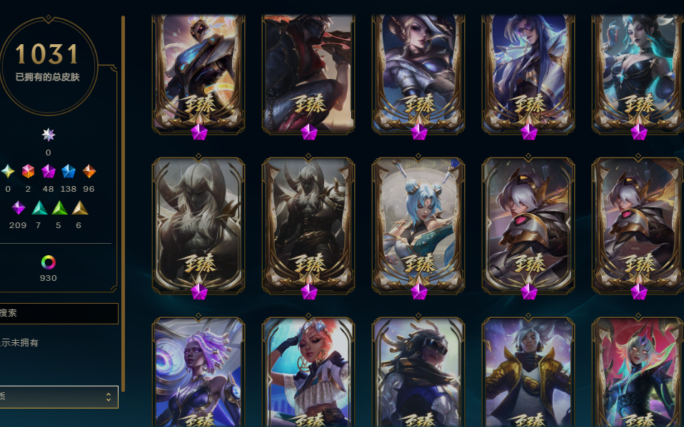Click the vertical gold scrollbar beside the sidebar
This screenshot has height=427, width=684.
click(x=123, y=204)
